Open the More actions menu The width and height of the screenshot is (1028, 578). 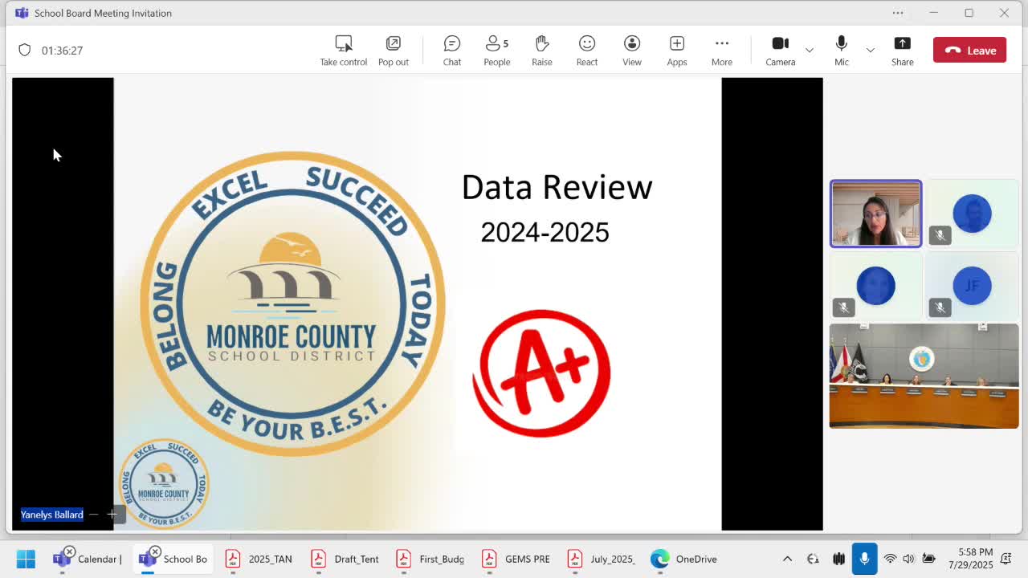722,51
